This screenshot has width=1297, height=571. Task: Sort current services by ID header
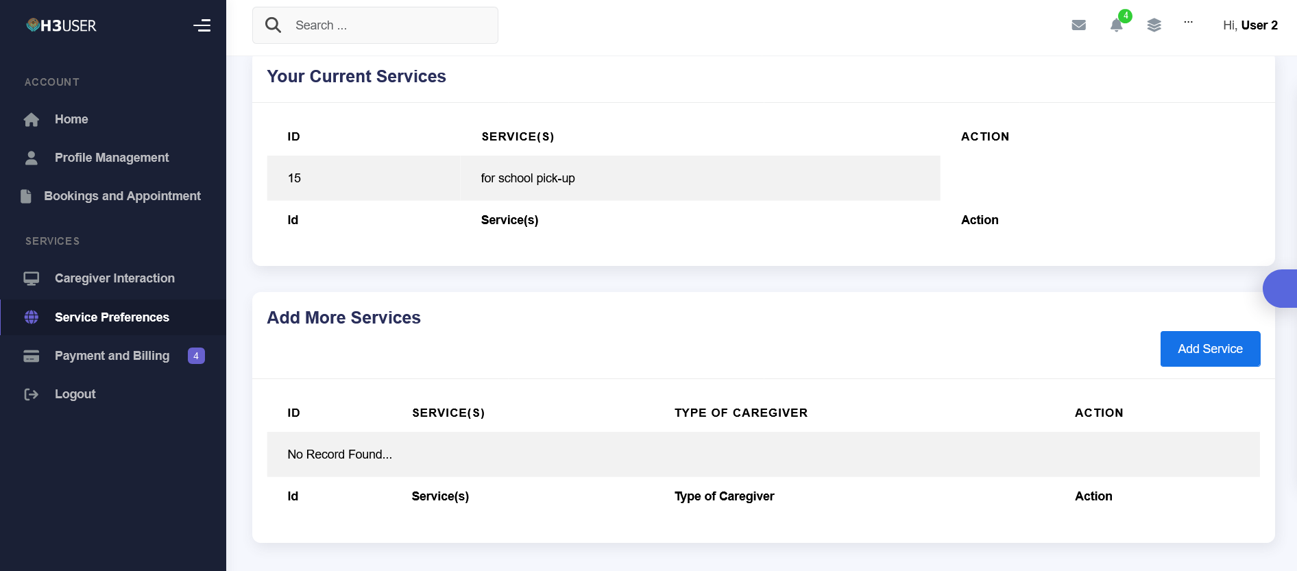(293, 136)
